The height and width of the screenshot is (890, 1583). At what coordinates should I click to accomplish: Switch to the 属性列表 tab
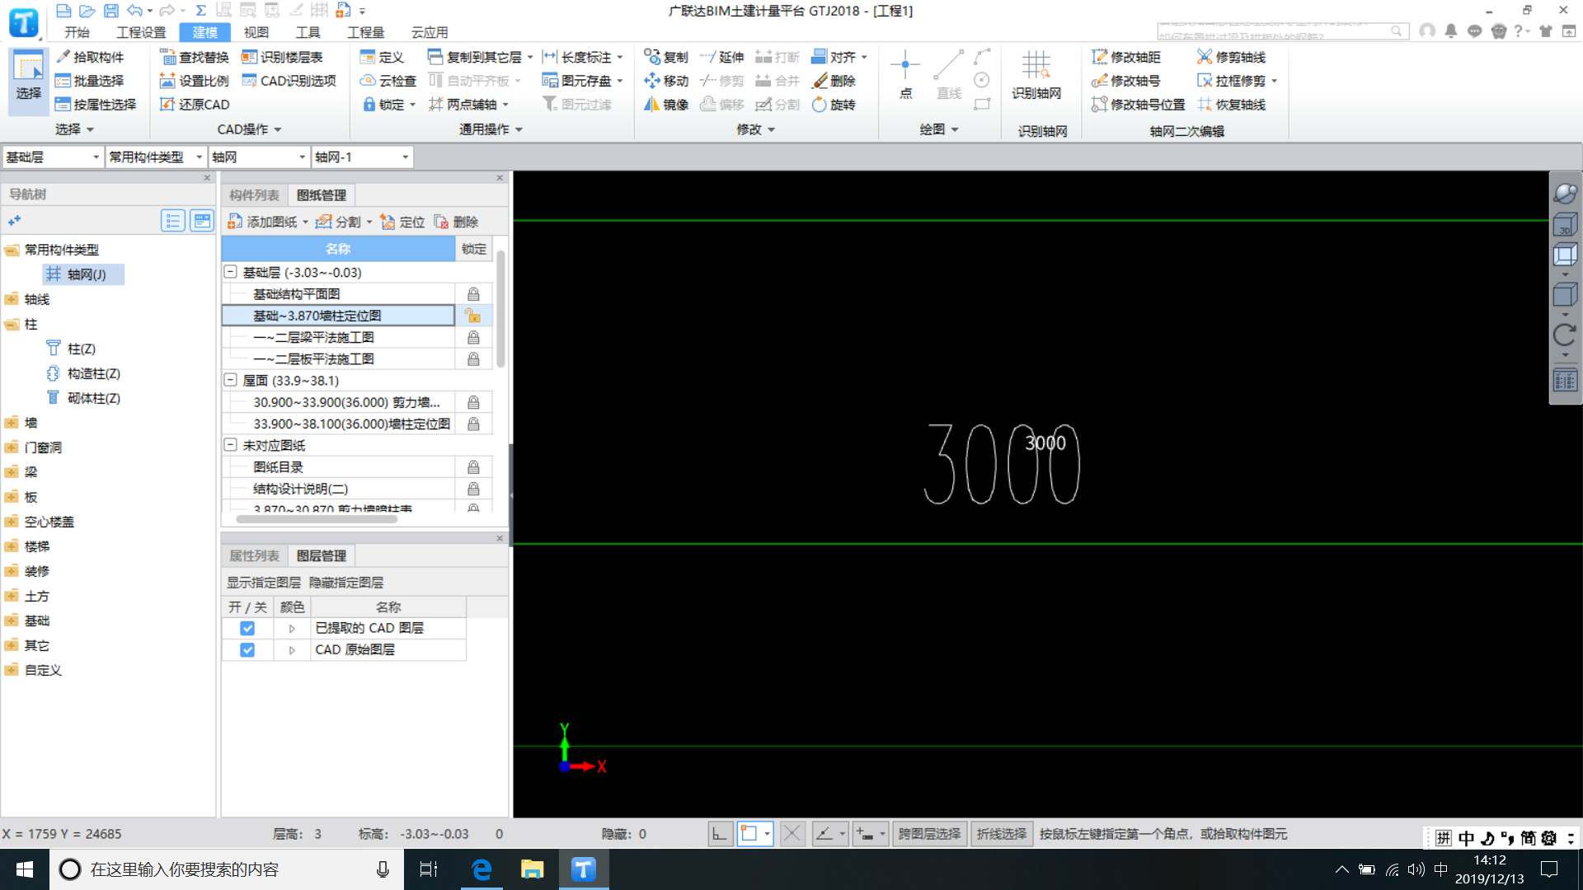pyautogui.click(x=254, y=555)
